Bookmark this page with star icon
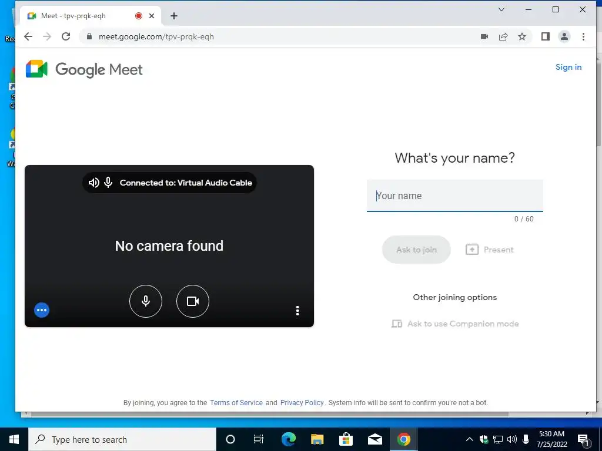 [x=522, y=36]
